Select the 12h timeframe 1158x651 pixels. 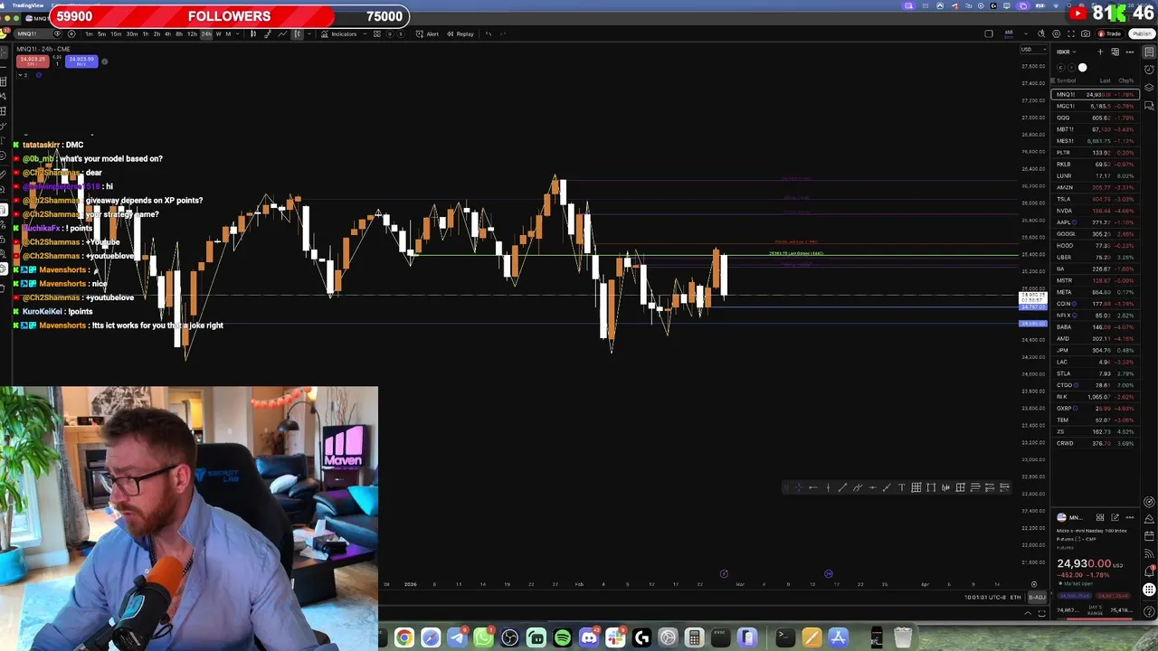pyautogui.click(x=192, y=34)
